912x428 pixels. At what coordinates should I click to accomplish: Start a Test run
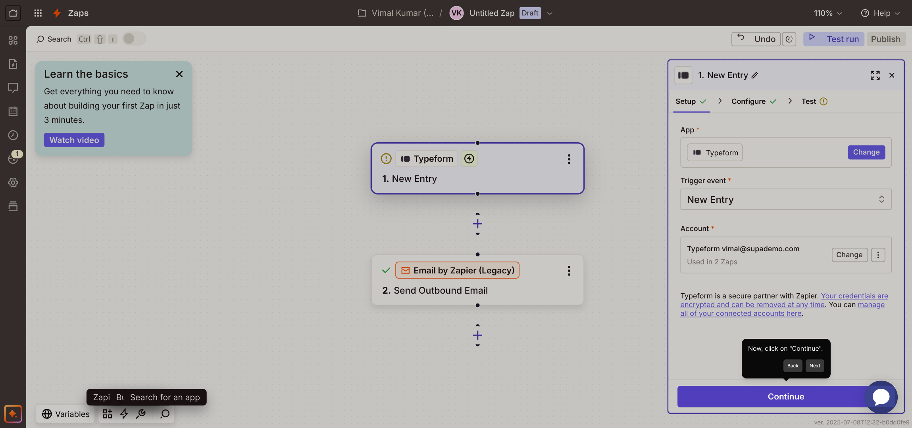[x=833, y=39]
